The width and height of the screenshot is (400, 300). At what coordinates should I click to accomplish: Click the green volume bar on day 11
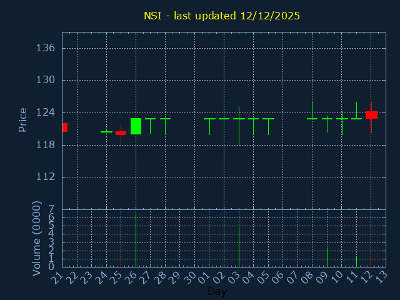[356, 262]
